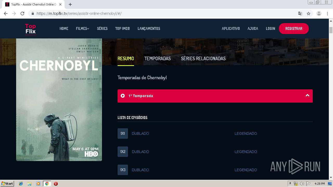Close the TopFlix browser tab
This screenshot has width=333, height=187.
pos(60,4)
